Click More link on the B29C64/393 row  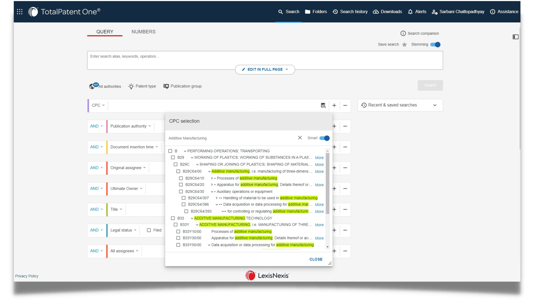(x=319, y=212)
